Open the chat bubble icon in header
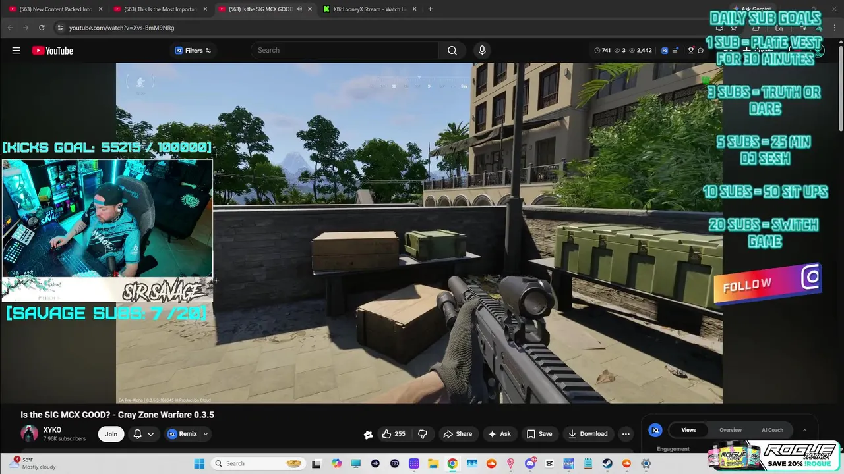Viewport: 844px width, 474px height. coord(701,51)
